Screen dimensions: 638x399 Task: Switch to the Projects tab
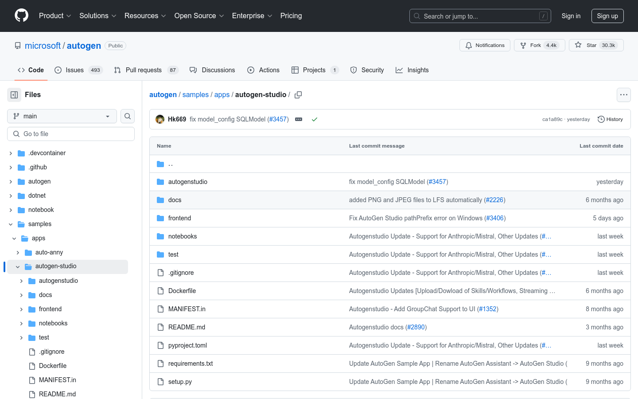tap(315, 70)
